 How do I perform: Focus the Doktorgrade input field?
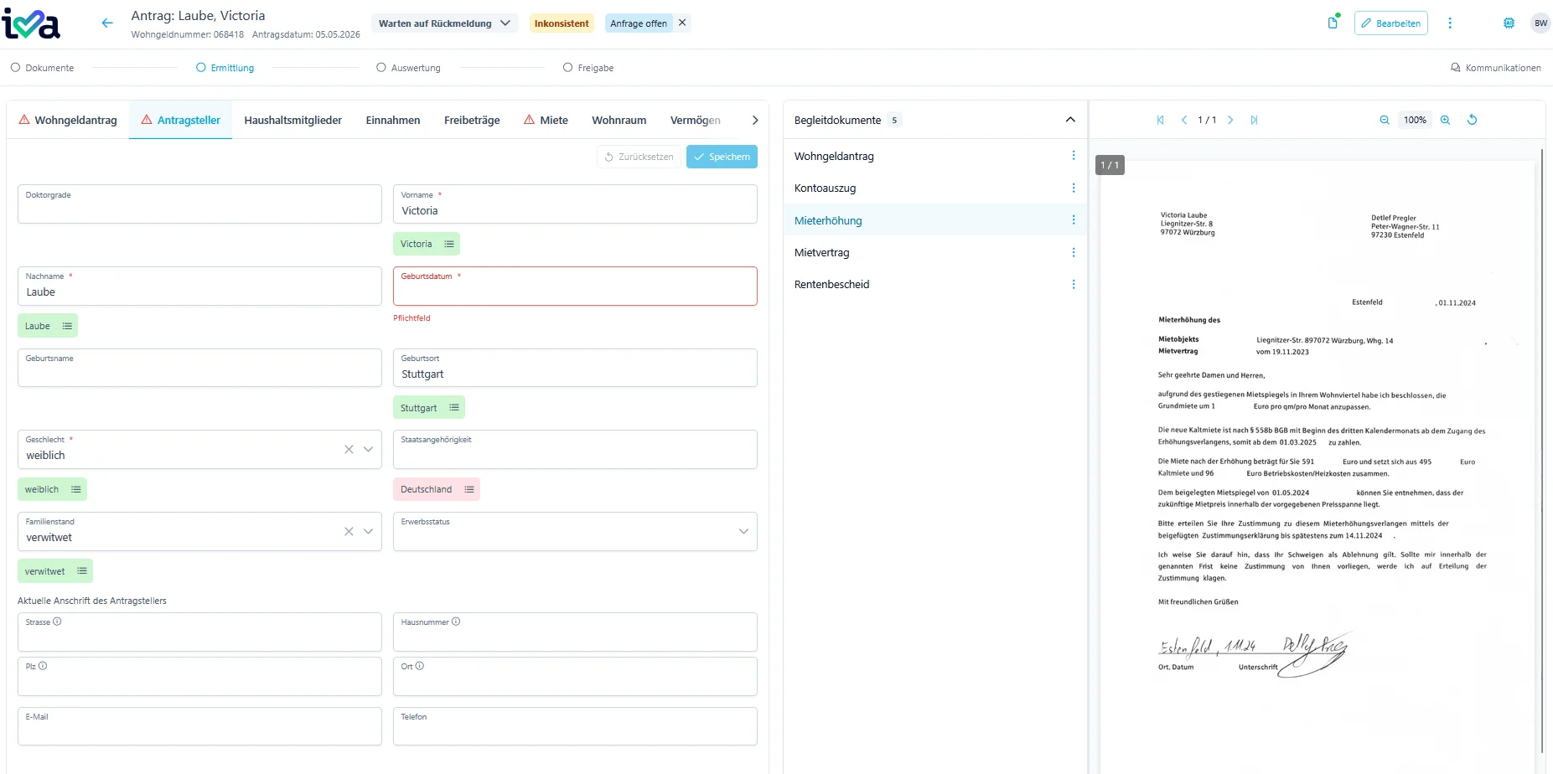pyautogui.click(x=199, y=204)
